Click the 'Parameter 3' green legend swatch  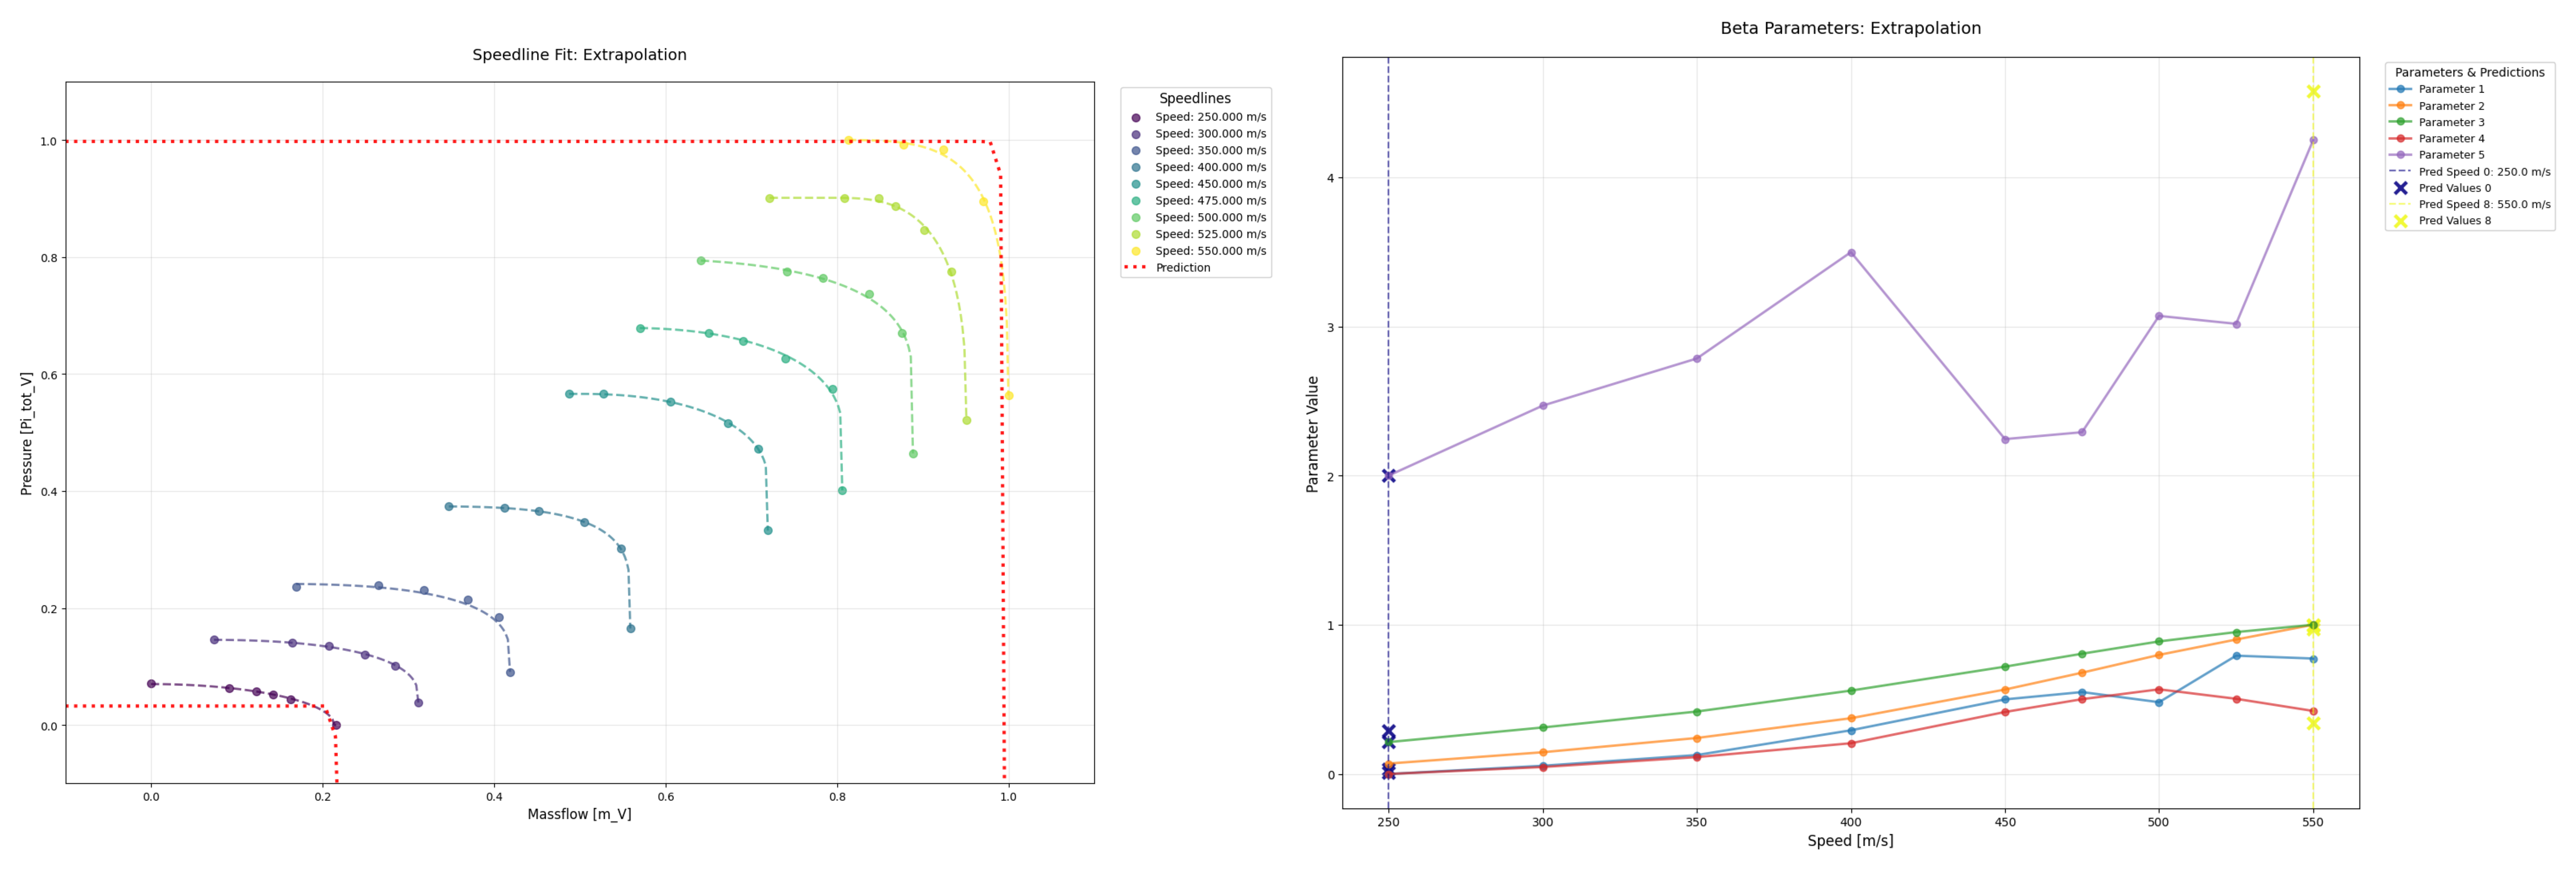coord(2400,122)
